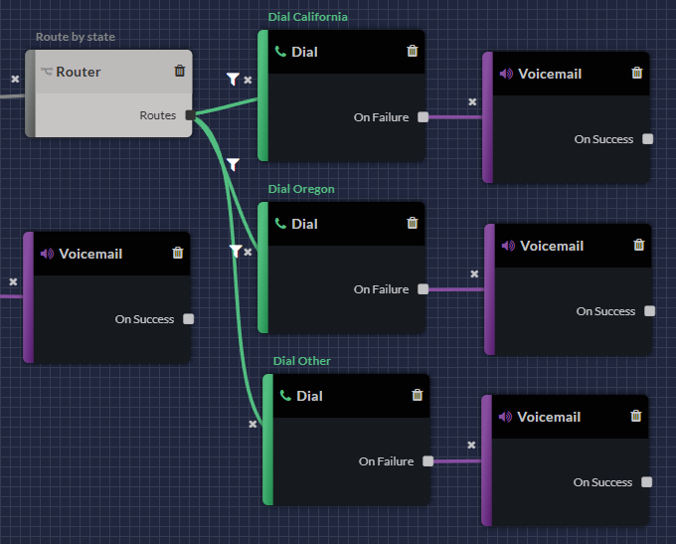Select the On Failure port of Dial California
The width and height of the screenshot is (676, 544).
(x=423, y=117)
